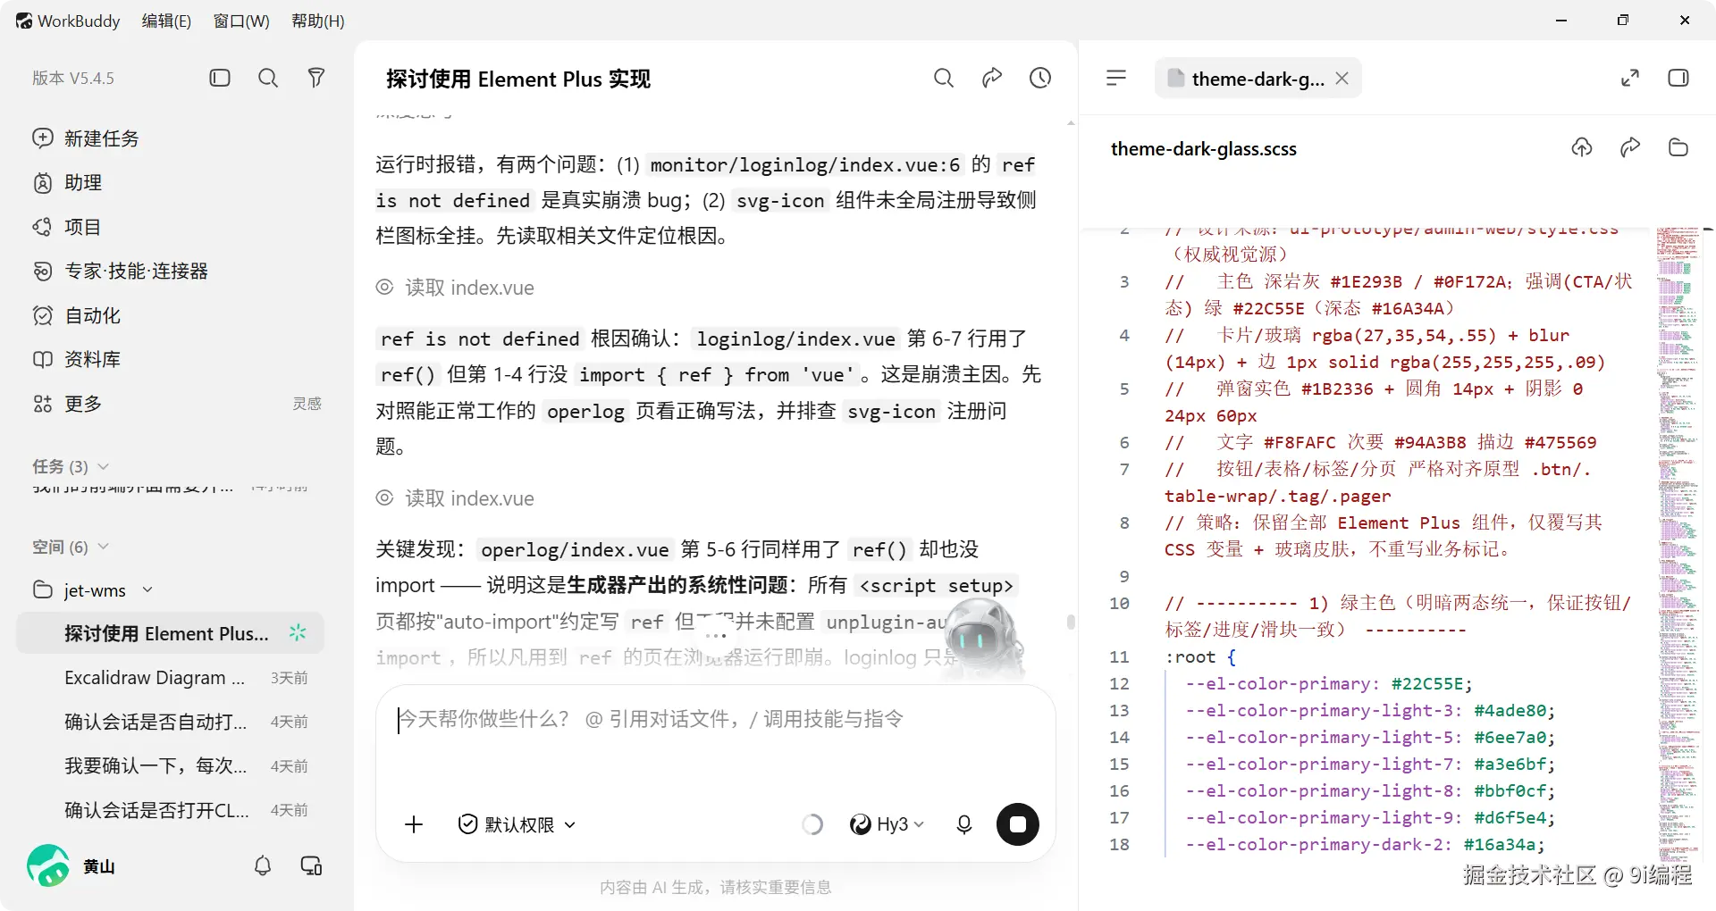Click the device icon beside the bell

311,865
